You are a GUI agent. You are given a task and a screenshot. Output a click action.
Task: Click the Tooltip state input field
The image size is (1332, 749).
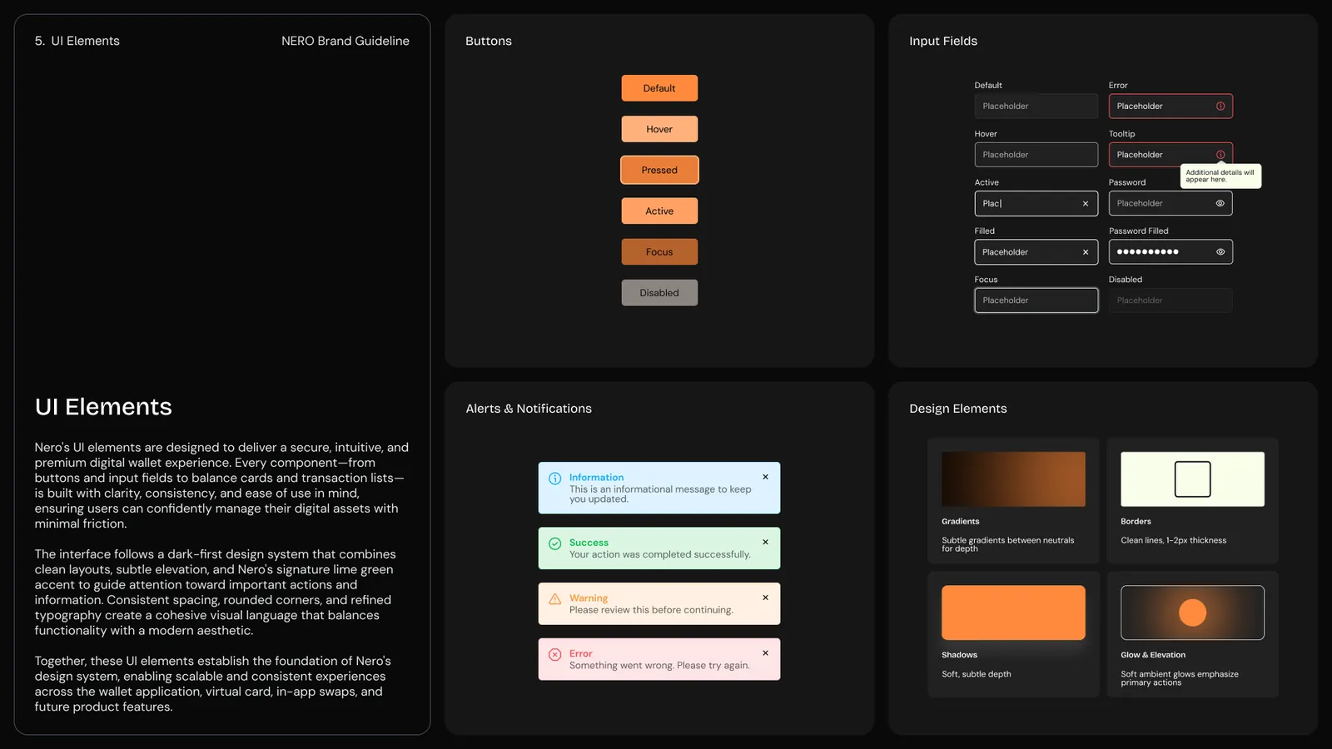[1170, 155]
